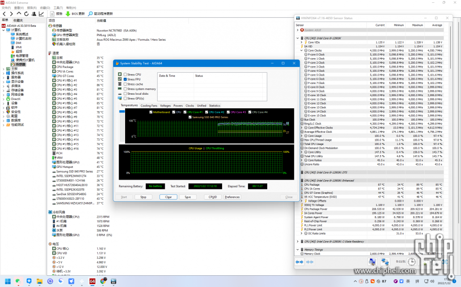Click the HWiNFO clock reset timer icon
Viewport: 461px width, 287px height.
412,262
